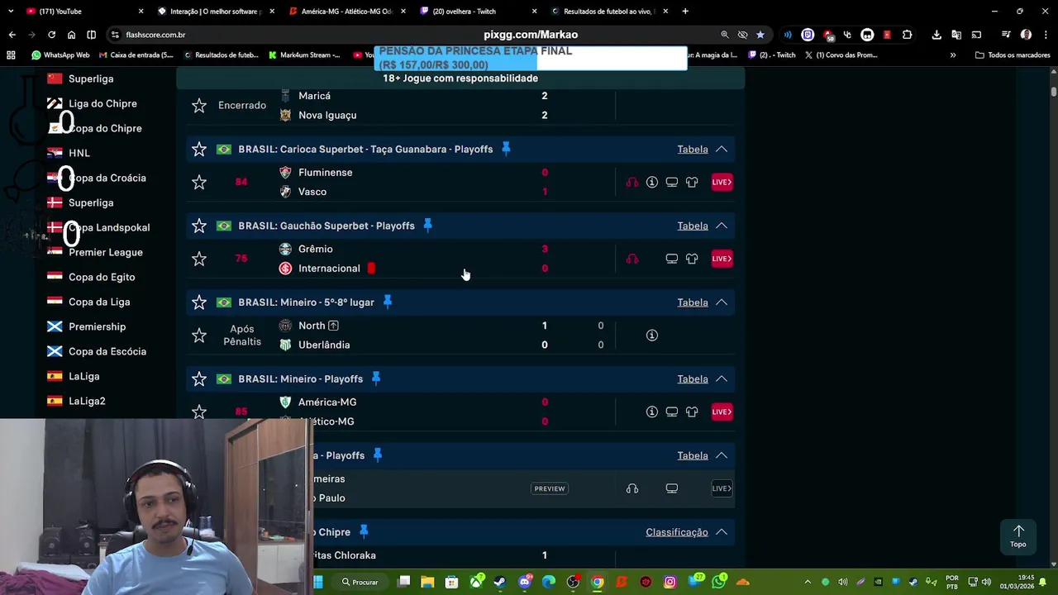
Task: Open LIVE badge for Grêmio vs Internacional
Action: [722, 259]
